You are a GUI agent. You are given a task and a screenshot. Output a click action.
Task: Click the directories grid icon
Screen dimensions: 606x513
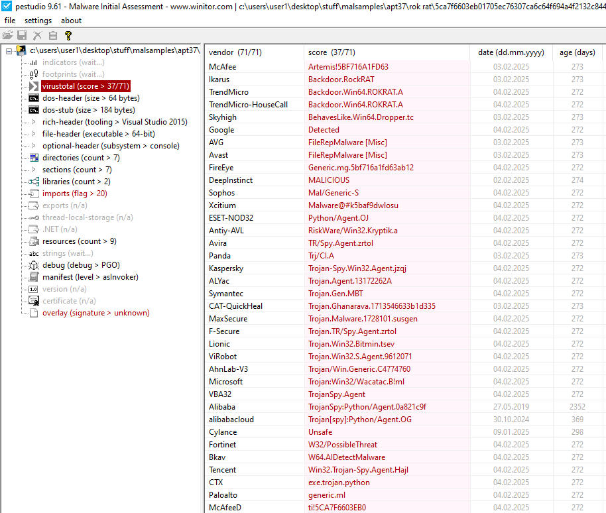coord(34,158)
